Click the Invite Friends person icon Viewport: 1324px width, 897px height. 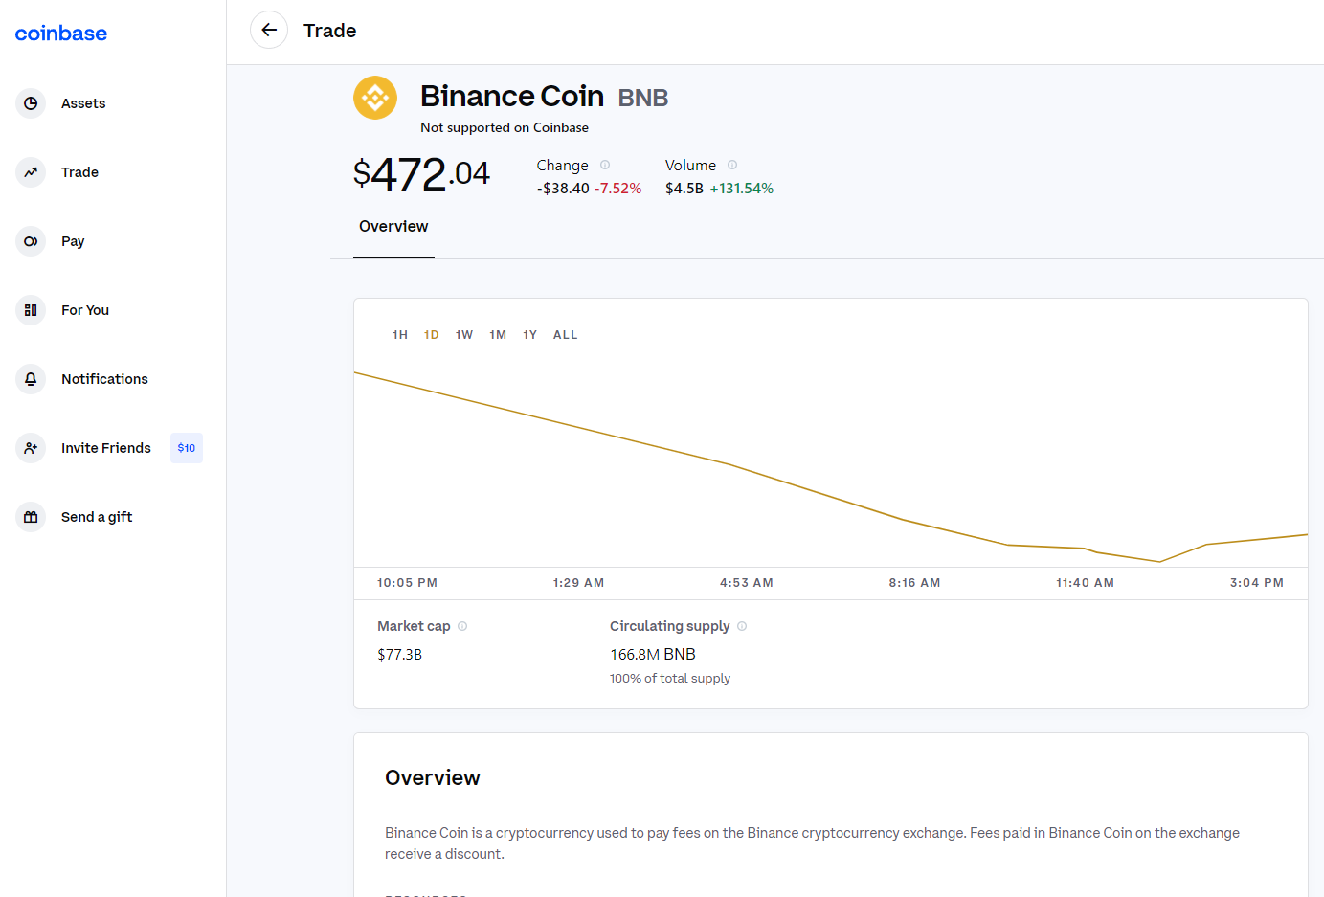pos(31,448)
